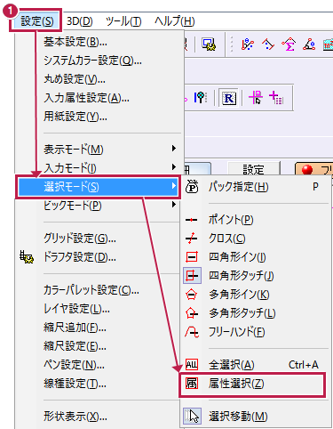Image resolution: width=333 pixels, height=429 pixels.
Task: Open カラーパレット設定(C) menu entry
Action: click(91, 290)
